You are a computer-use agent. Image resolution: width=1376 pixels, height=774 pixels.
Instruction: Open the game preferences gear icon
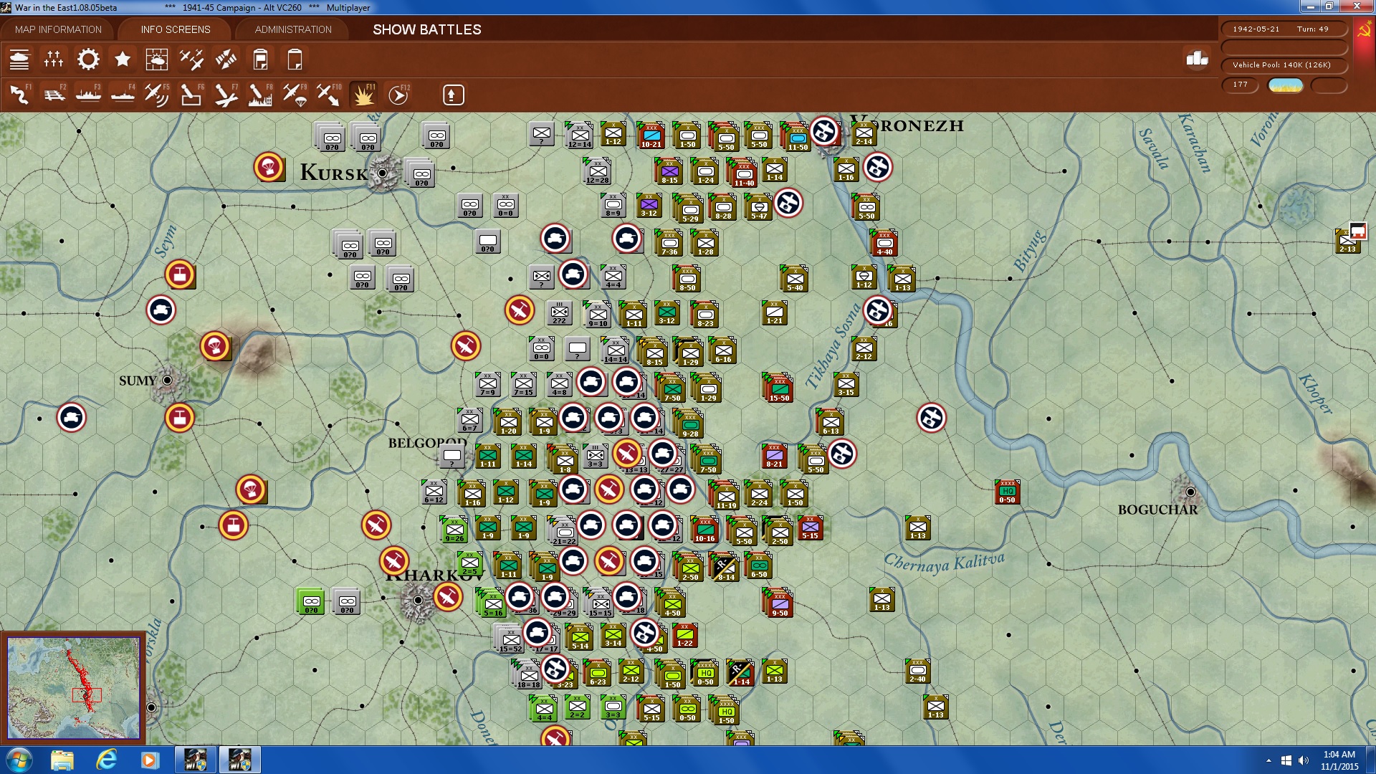point(88,59)
